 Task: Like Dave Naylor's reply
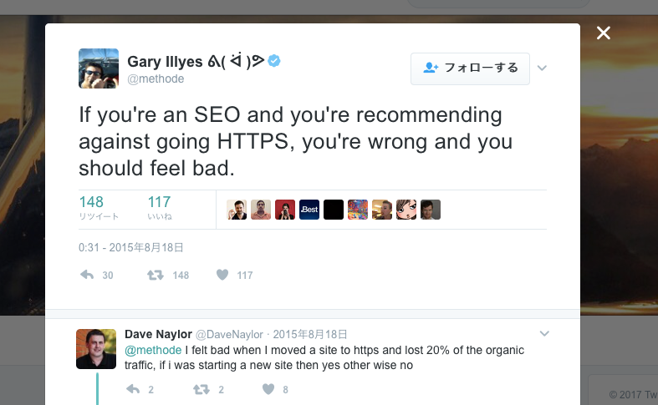click(x=268, y=389)
